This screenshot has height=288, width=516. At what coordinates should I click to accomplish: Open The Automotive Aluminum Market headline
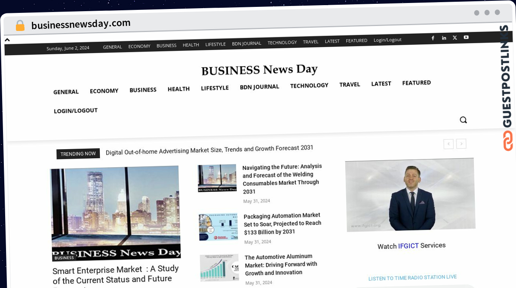click(x=281, y=264)
